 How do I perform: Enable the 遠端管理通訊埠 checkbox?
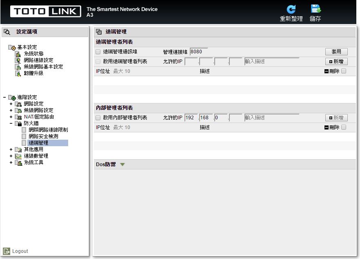(98, 52)
